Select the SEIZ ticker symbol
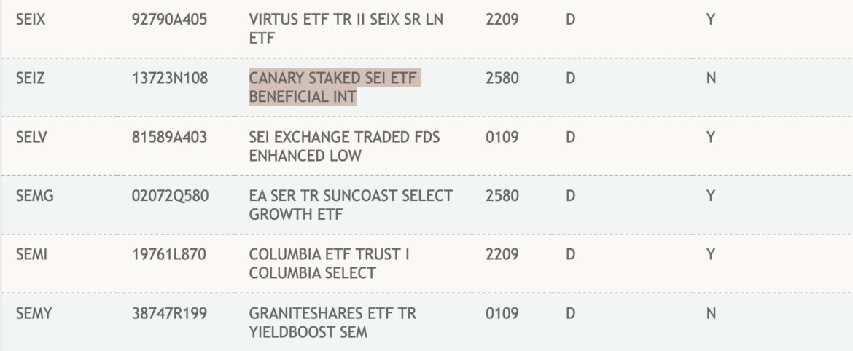The image size is (853, 351). [31, 79]
